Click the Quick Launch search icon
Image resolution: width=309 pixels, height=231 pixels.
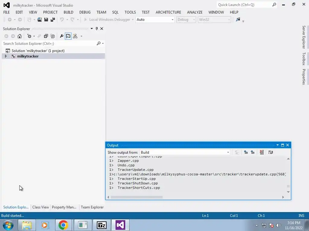[x=274, y=5]
